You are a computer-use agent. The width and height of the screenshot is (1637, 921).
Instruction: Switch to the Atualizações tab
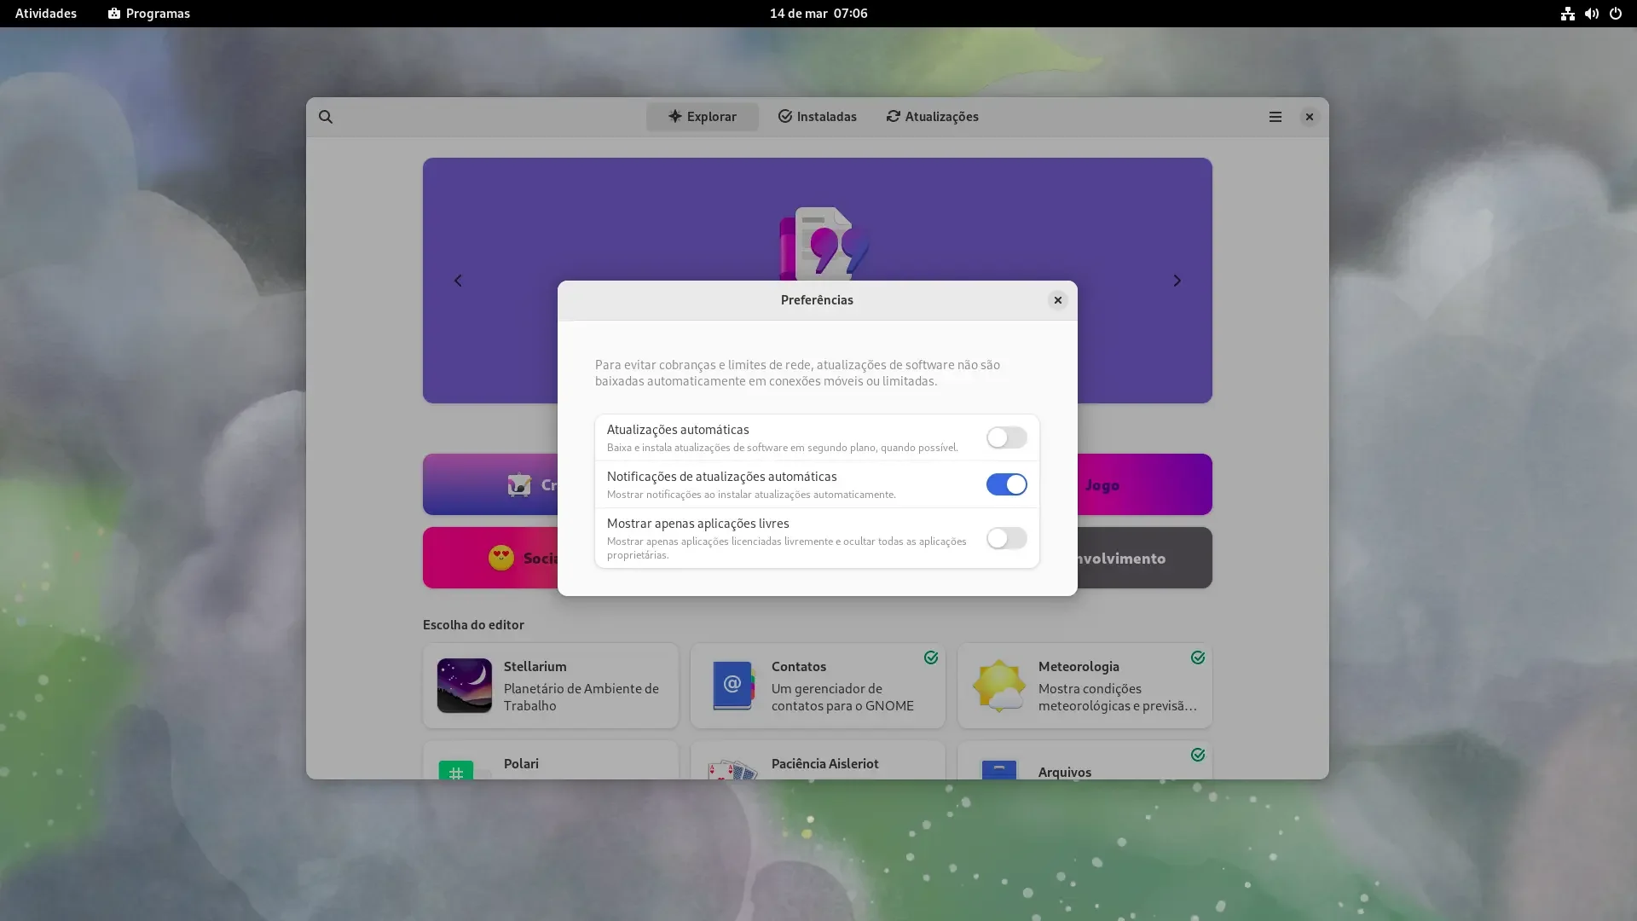pos(932,117)
